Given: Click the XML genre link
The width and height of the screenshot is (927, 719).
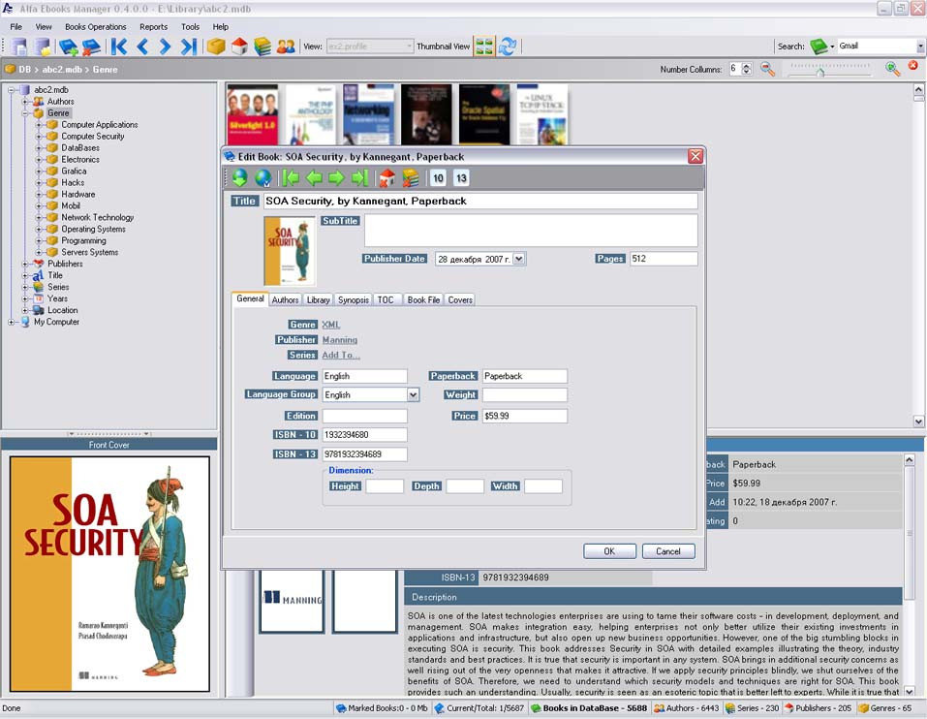Looking at the screenshot, I should pos(330,325).
